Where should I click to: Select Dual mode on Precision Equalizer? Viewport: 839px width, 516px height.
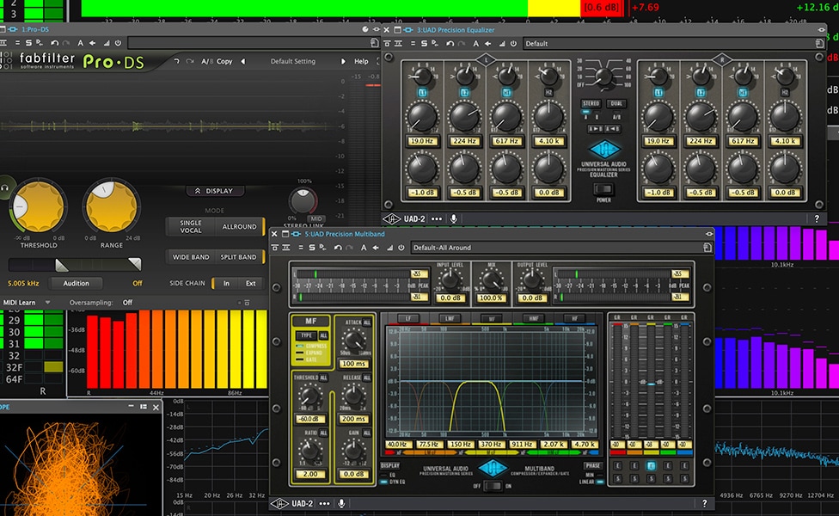tap(617, 103)
